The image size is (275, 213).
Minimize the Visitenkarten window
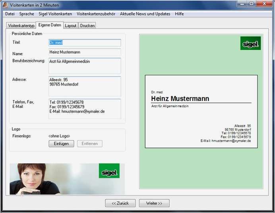point(242,4)
